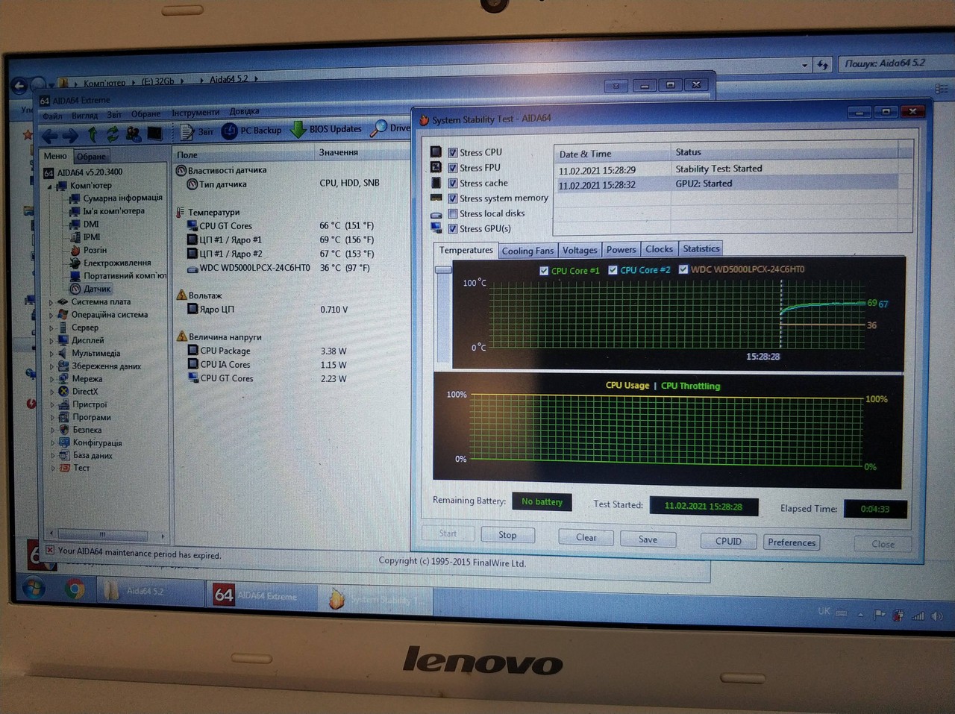Uncheck the Stress FPU checkbox
The height and width of the screenshot is (714, 955).
tap(453, 168)
